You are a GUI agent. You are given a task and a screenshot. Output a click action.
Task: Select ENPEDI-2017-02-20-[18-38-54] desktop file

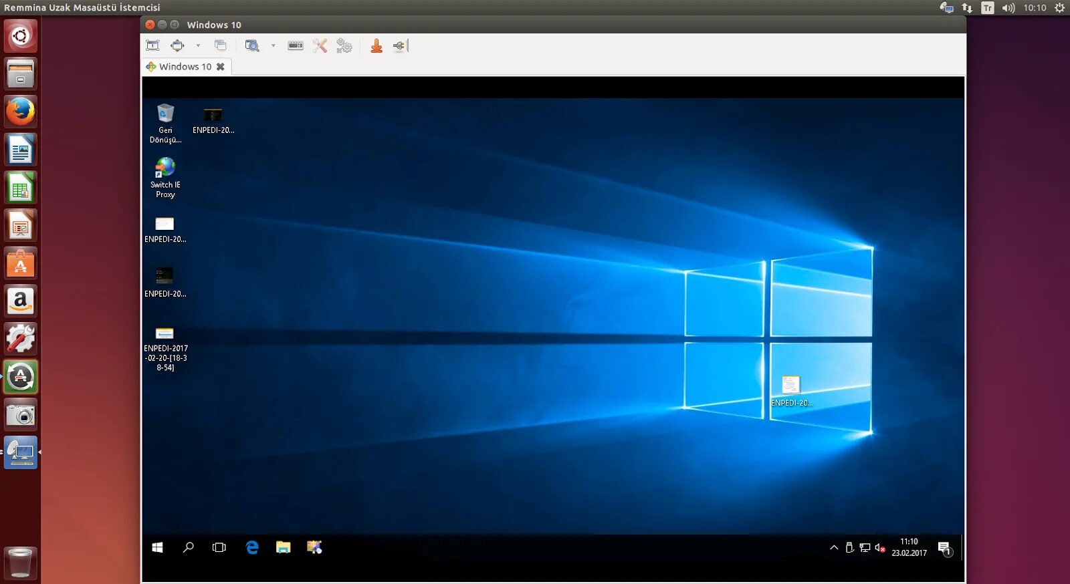point(165,349)
